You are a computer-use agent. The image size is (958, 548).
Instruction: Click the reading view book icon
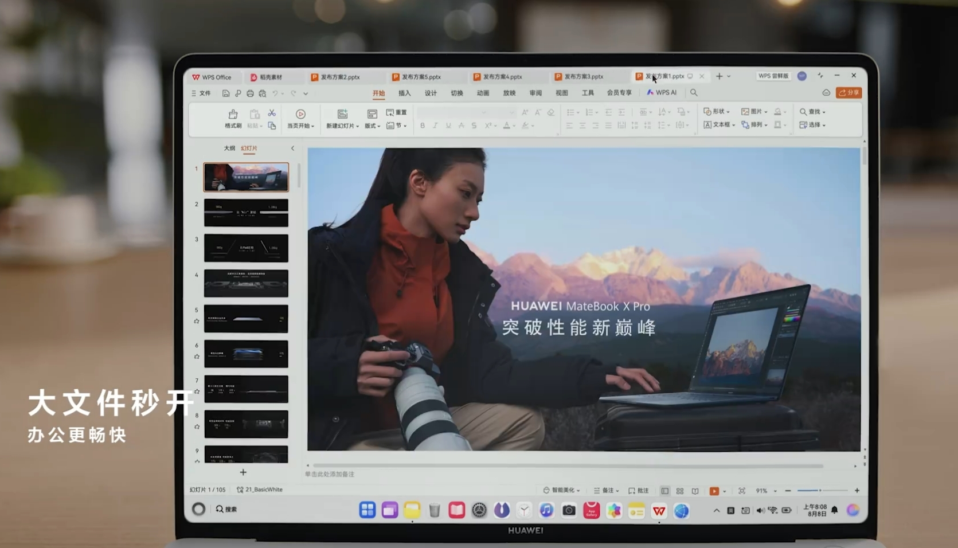click(695, 491)
